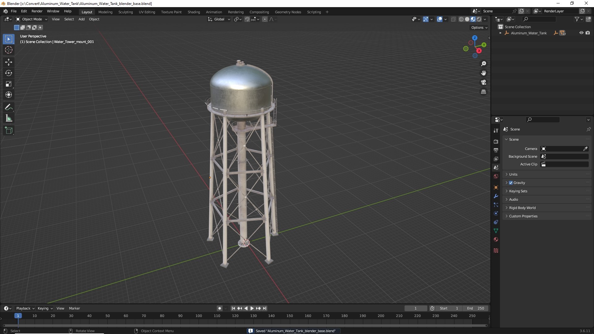Expand the Custom Properties panel

pyautogui.click(x=547, y=216)
